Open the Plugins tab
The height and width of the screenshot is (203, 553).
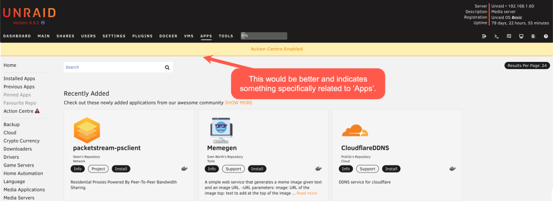[x=143, y=36]
